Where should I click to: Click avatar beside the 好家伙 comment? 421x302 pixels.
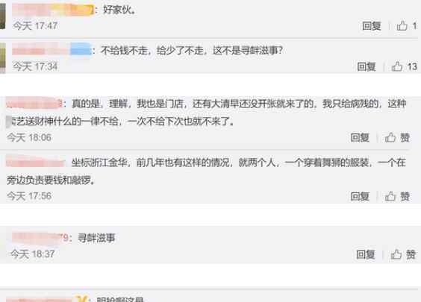click(2, 16)
